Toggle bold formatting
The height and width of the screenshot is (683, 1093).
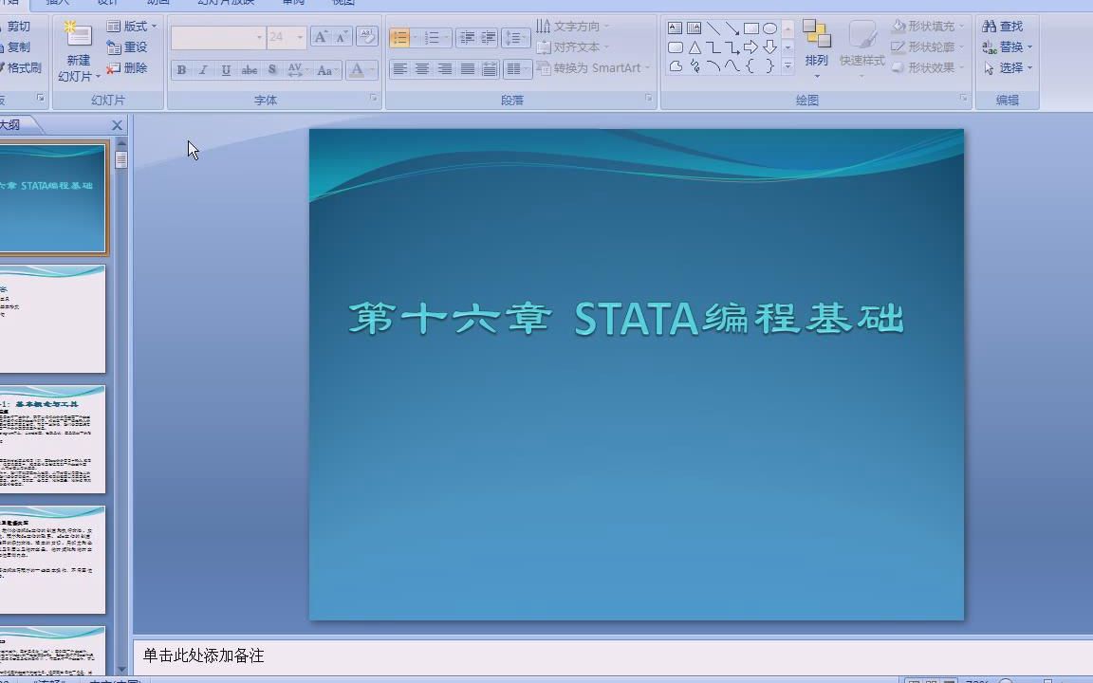(x=180, y=69)
